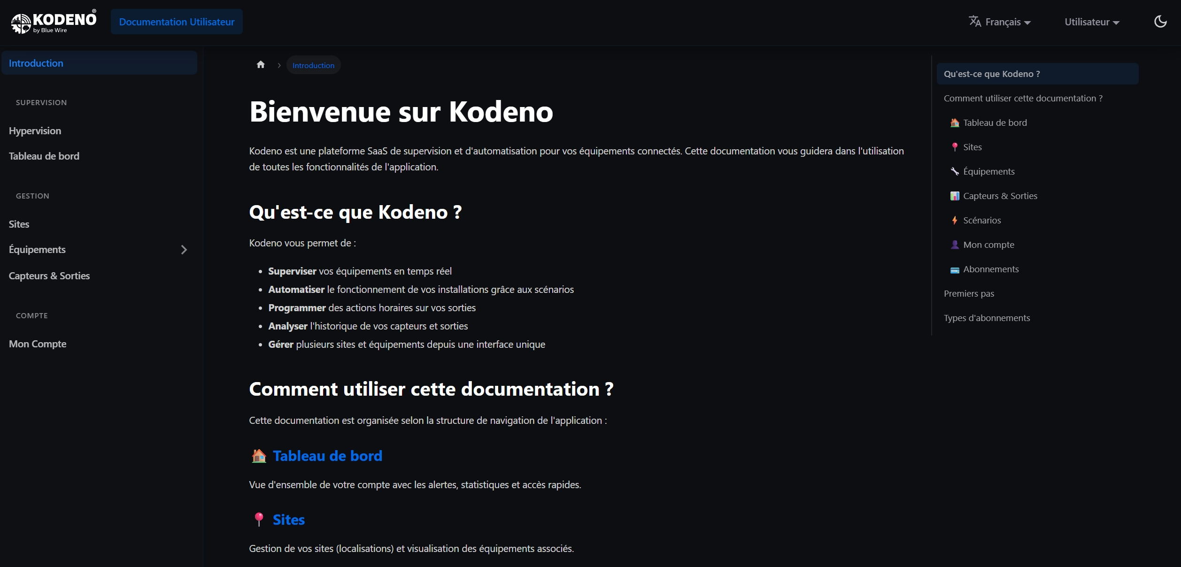This screenshot has height=567, width=1181.
Task: Click the house emoji beside Tableau de bord heading
Action: coord(259,456)
